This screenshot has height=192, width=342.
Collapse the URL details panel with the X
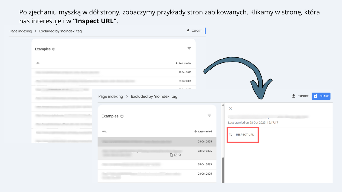coord(230,109)
